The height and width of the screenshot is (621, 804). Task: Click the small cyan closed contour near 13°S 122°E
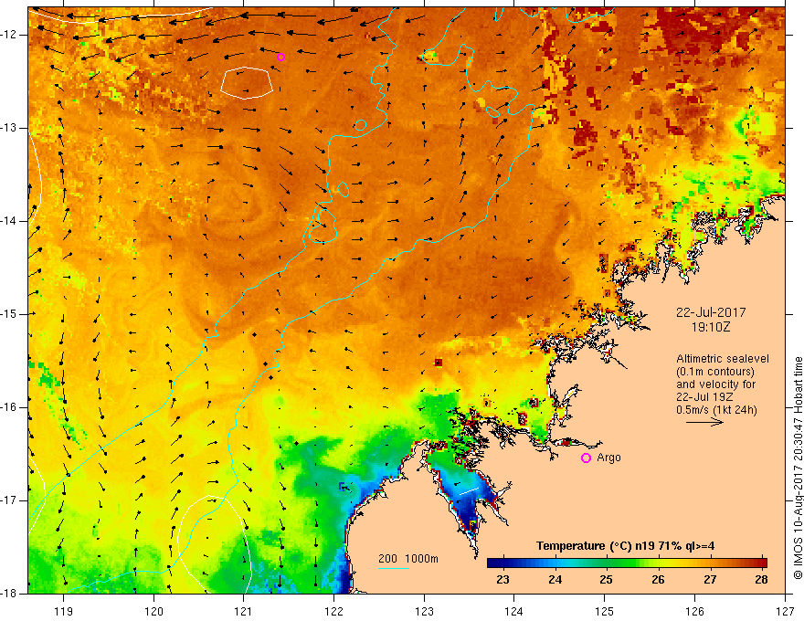(361, 125)
